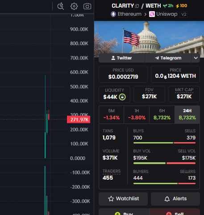The height and width of the screenshot is (215, 204).
Task: Select the 5M timeframe tab
Action: (x=112, y=114)
